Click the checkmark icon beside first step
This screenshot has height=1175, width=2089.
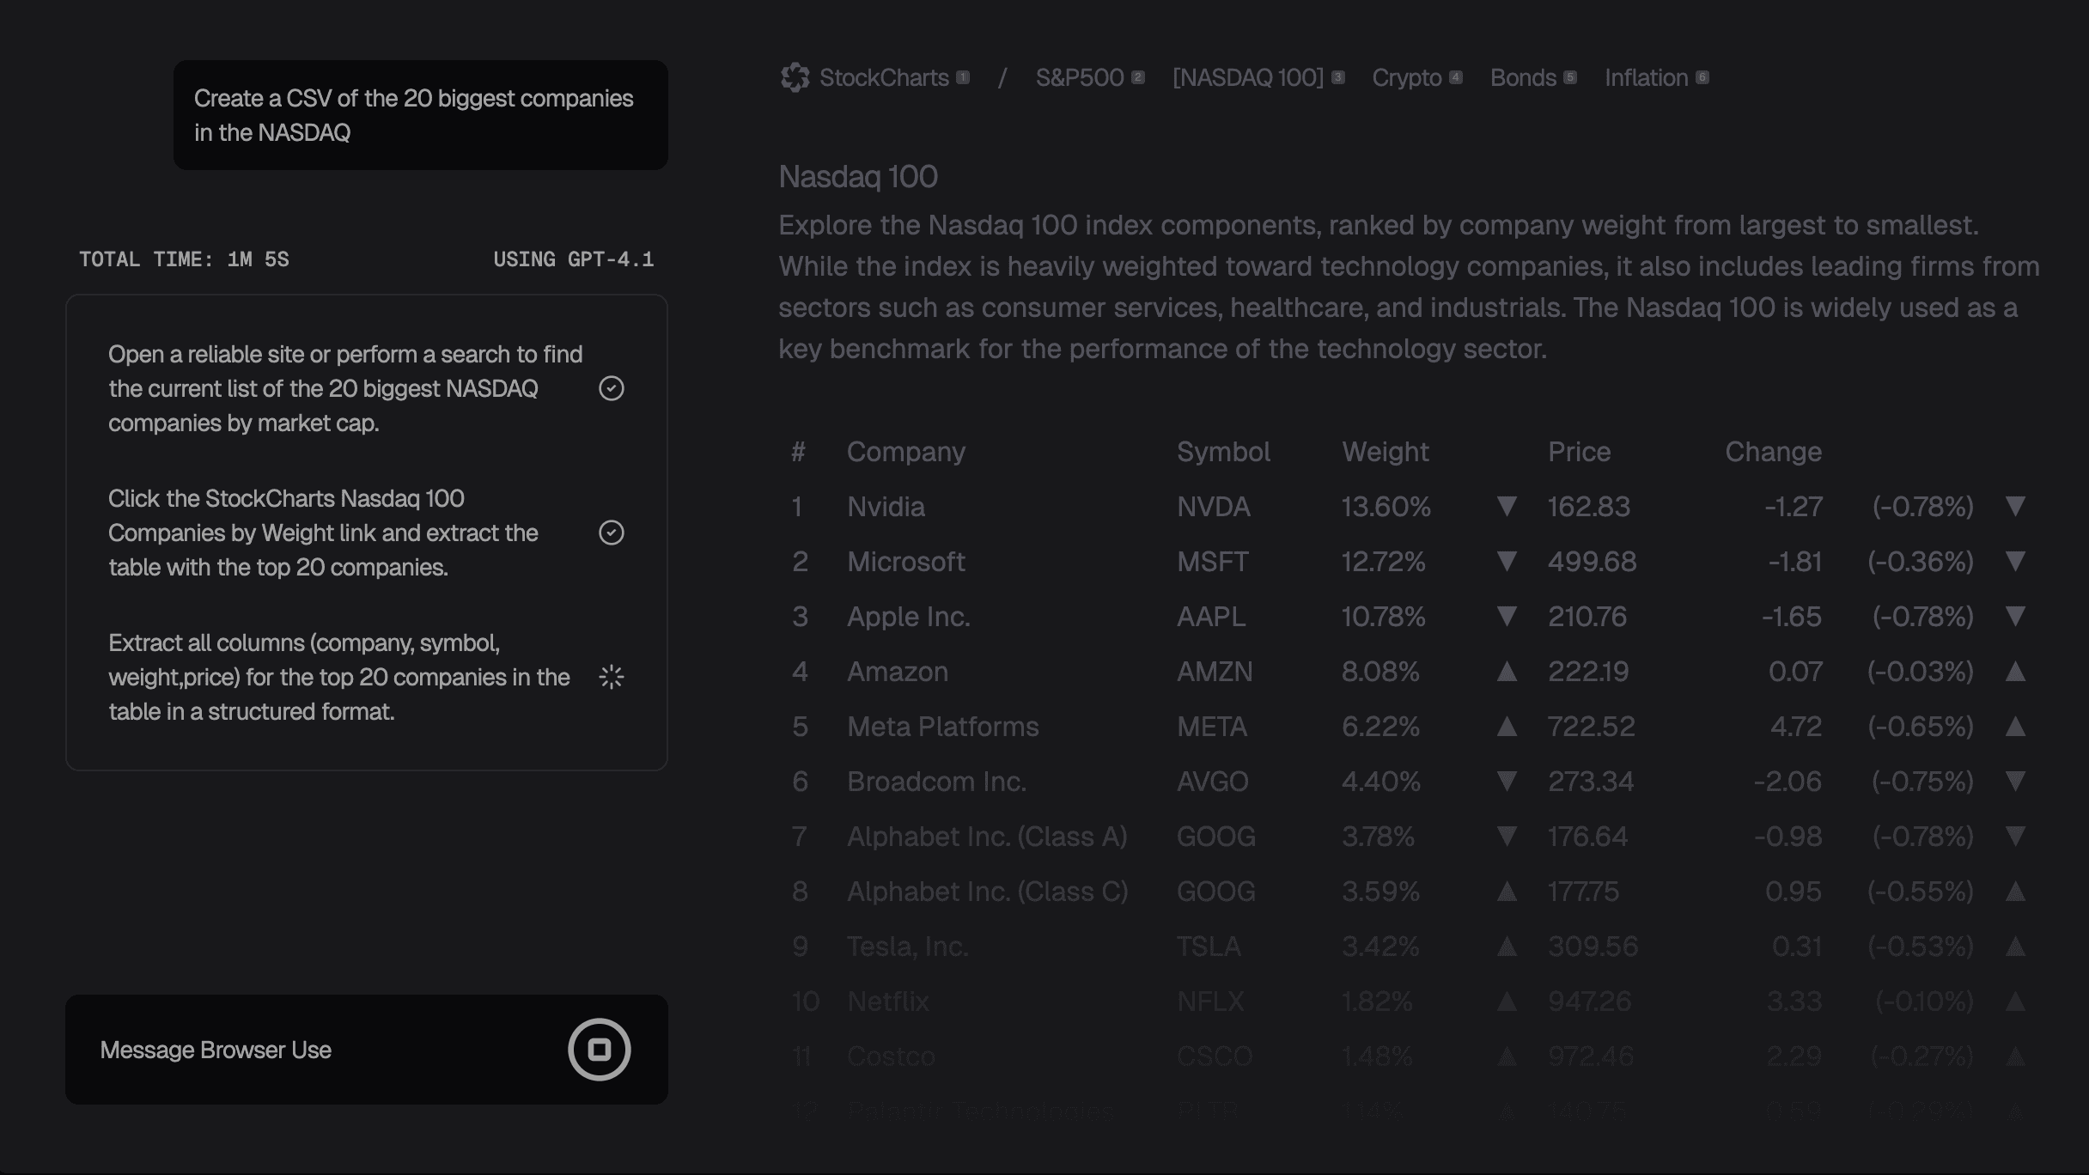(611, 389)
